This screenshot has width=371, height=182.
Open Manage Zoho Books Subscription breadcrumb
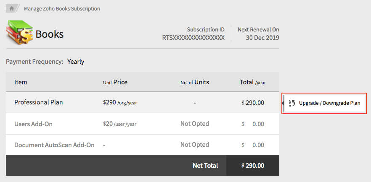click(x=62, y=8)
